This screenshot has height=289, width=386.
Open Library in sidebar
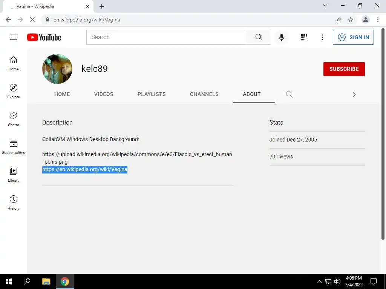click(x=14, y=175)
